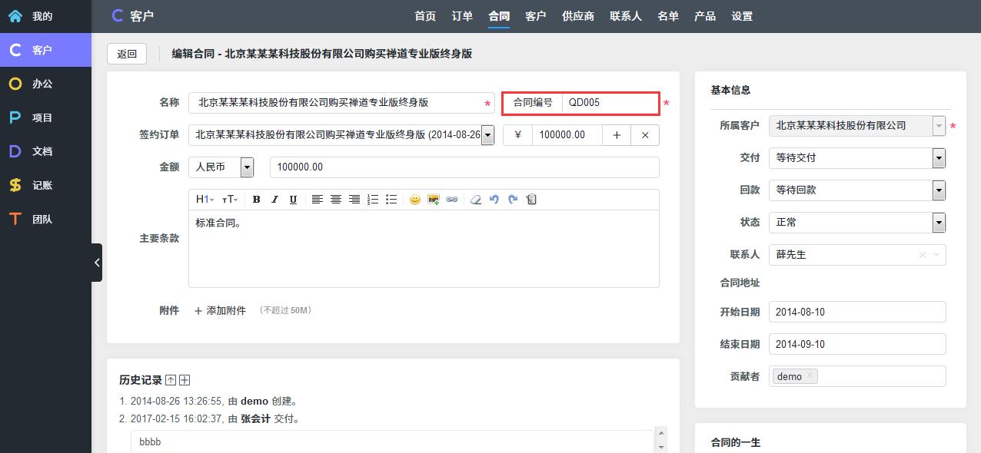This screenshot has height=453, width=981.
Task: Open 记账 in the left sidebar
Action: coord(45,185)
